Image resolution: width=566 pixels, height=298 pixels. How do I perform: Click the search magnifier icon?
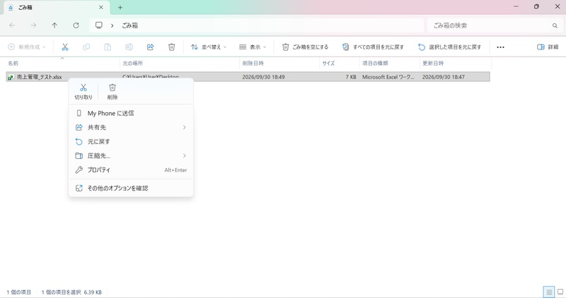(555, 25)
